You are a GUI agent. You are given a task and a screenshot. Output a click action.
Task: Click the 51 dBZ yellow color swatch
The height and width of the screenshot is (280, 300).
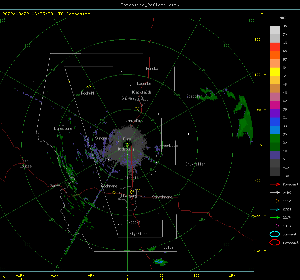(x=275, y=72)
